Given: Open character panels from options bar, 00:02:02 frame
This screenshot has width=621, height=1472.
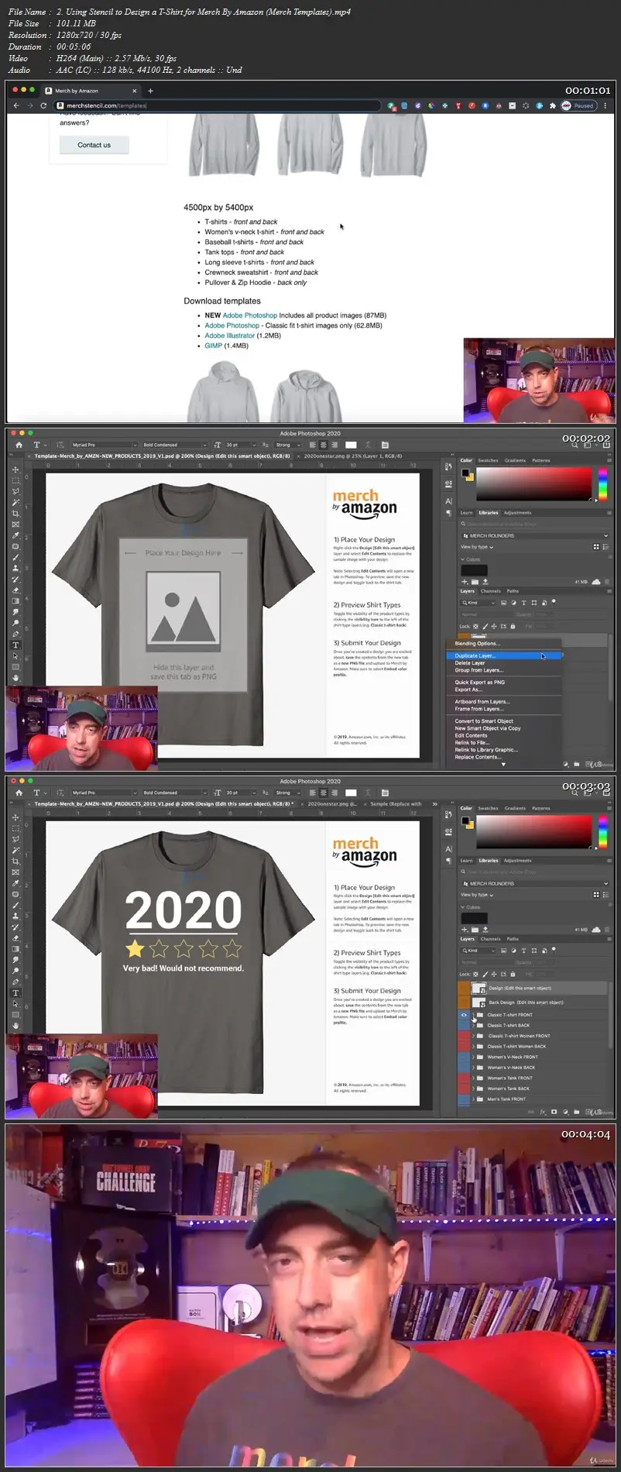Looking at the screenshot, I should pyautogui.click(x=384, y=445).
